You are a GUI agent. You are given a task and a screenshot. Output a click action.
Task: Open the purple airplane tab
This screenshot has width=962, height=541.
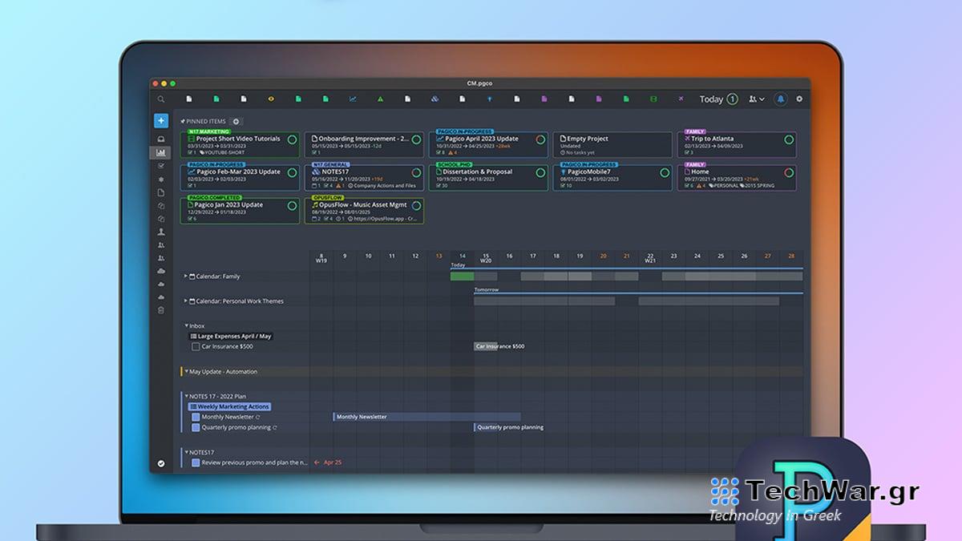(681, 99)
